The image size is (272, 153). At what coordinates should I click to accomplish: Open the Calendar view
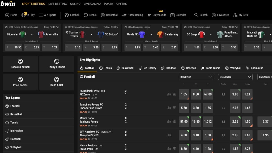pos(178,15)
